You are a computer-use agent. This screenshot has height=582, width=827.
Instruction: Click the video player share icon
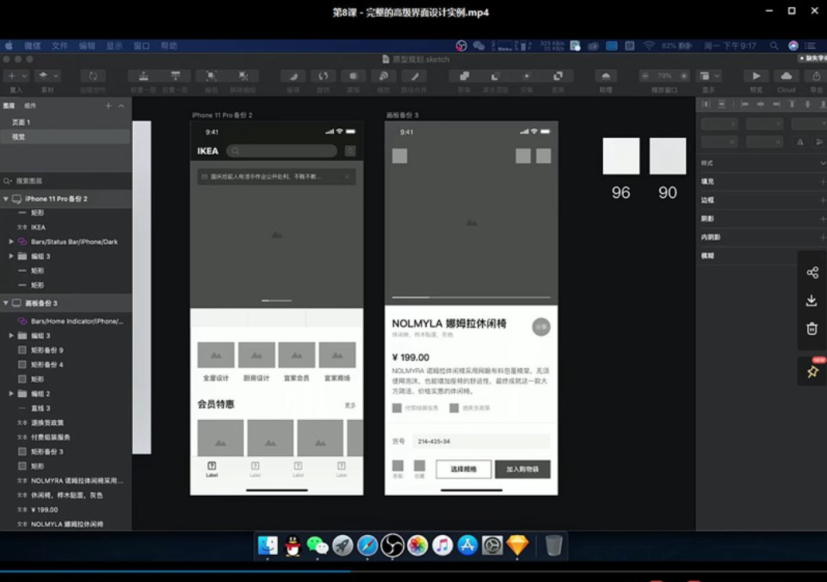click(x=812, y=273)
